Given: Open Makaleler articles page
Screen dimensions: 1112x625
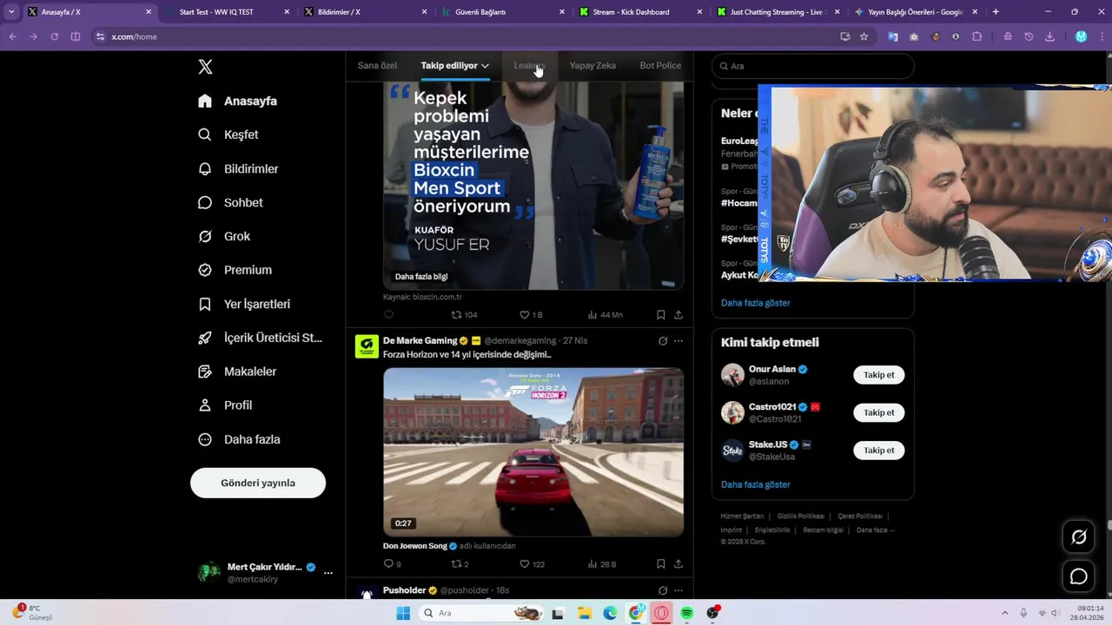Looking at the screenshot, I should point(237,372).
